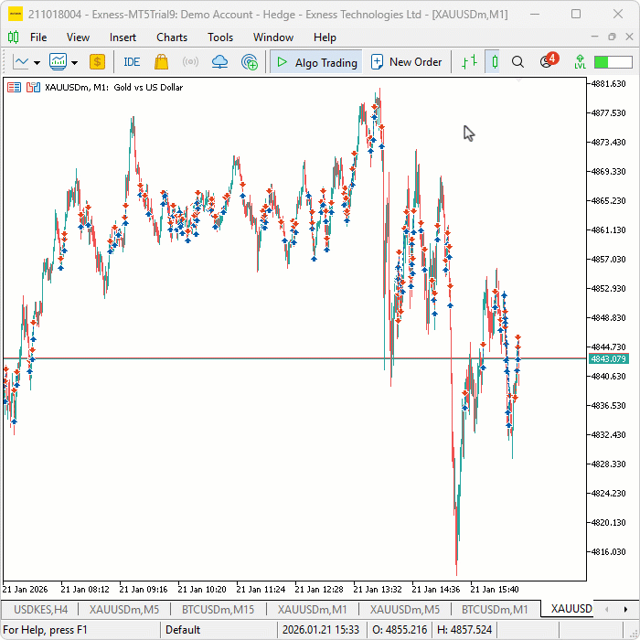Open the View menu
This screenshot has height=640, width=640.
(x=78, y=37)
